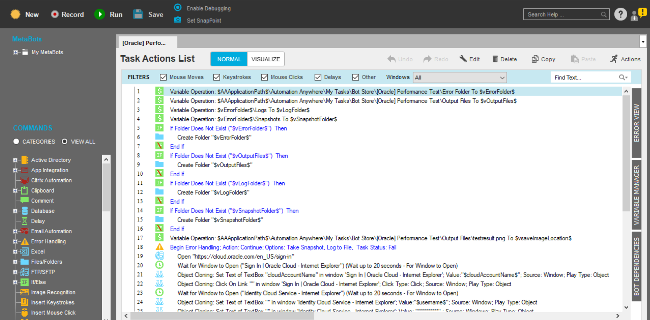Open the Windows filter dropdown
650x320 pixels.
[x=460, y=78]
